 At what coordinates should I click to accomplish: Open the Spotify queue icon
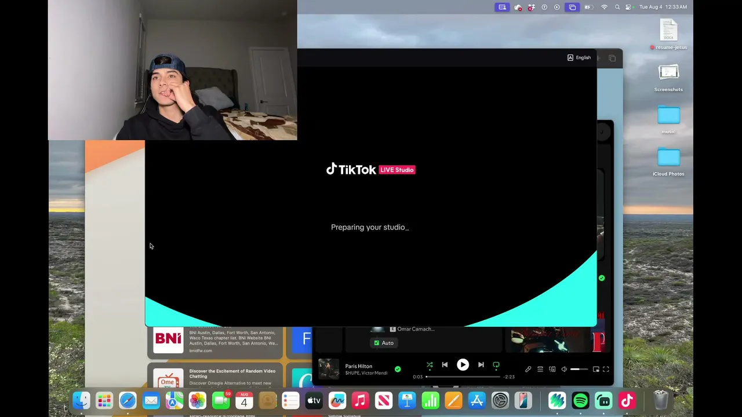click(x=540, y=370)
